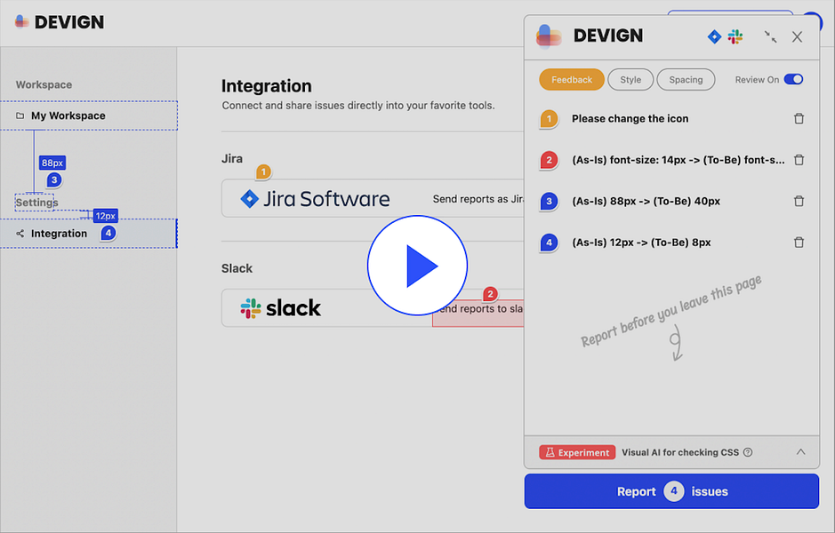
Task: Select blue feedback marker 3 in the list
Action: [549, 202]
